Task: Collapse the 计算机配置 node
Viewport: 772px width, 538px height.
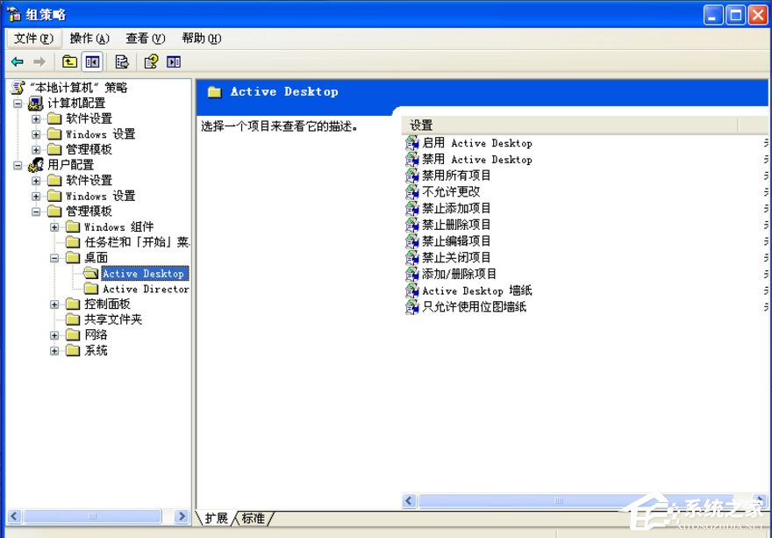Action: [x=19, y=103]
